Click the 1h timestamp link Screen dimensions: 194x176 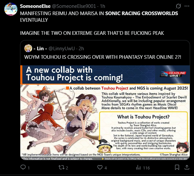click(x=102, y=6)
